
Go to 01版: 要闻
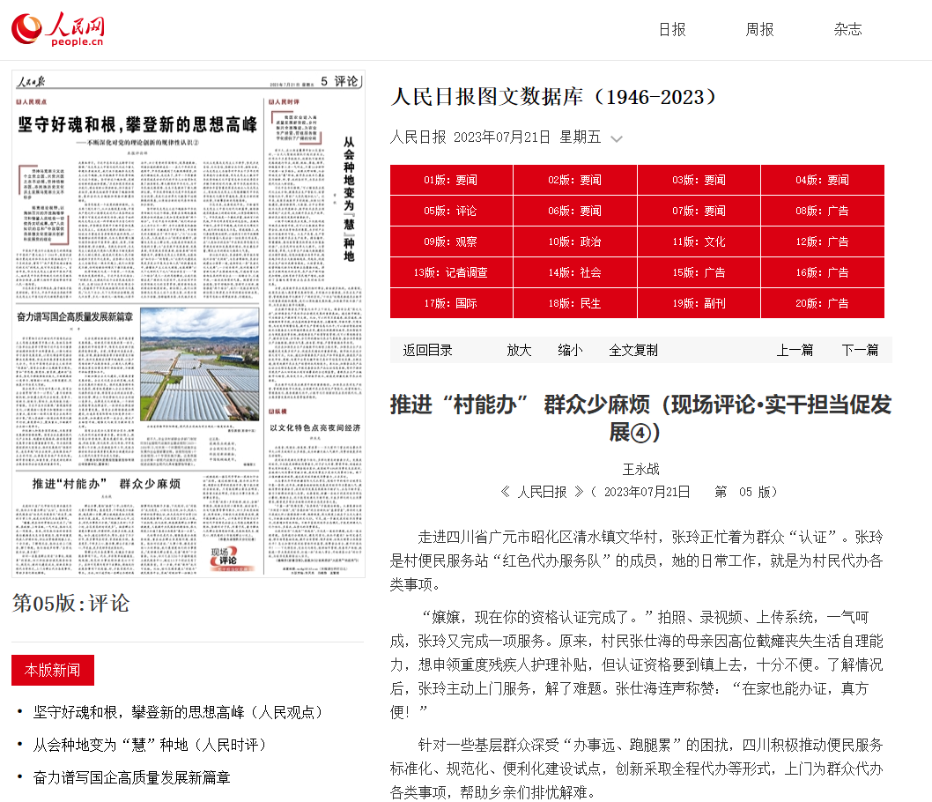[451, 180]
